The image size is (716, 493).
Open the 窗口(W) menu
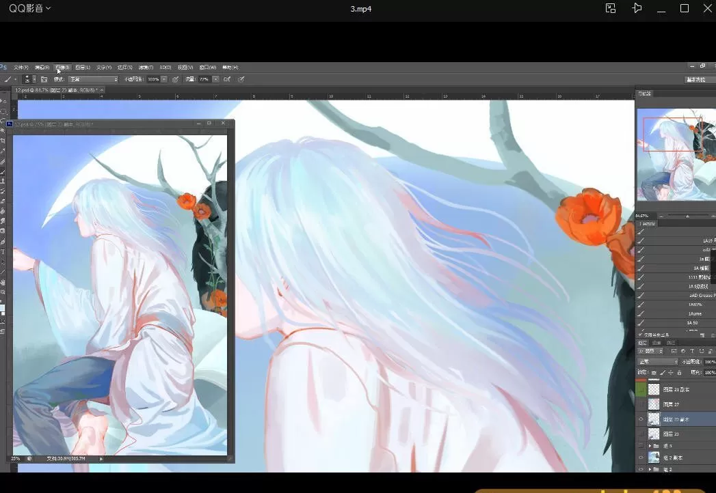pyautogui.click(x=207, y=68)
